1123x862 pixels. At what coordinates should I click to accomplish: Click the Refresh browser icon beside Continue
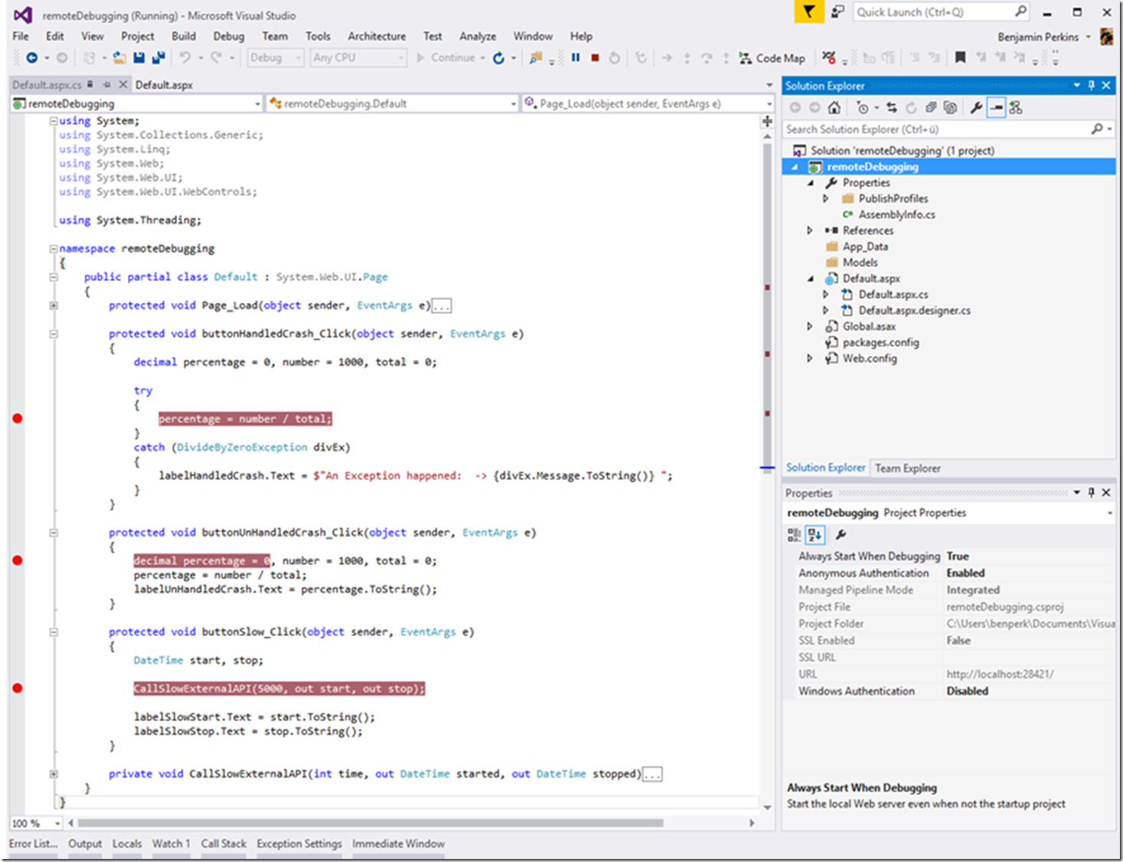(498, 57)
